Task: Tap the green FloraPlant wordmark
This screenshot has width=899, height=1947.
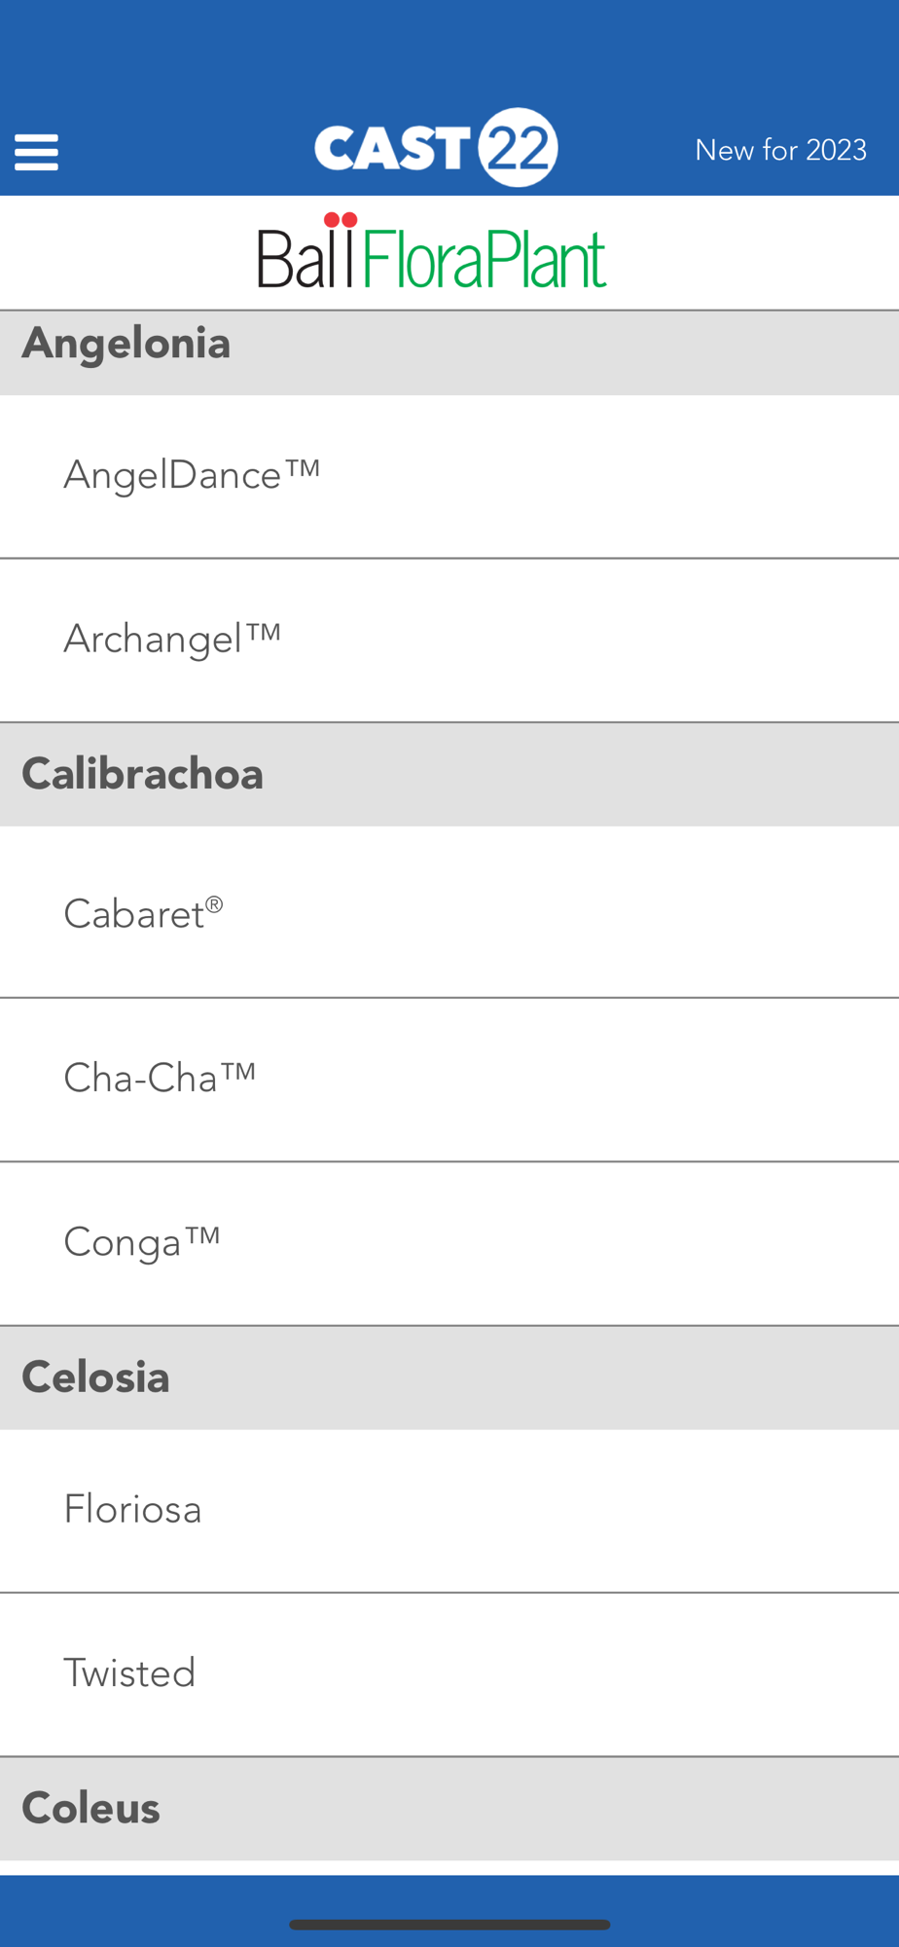Action: [x=485, y=258]
